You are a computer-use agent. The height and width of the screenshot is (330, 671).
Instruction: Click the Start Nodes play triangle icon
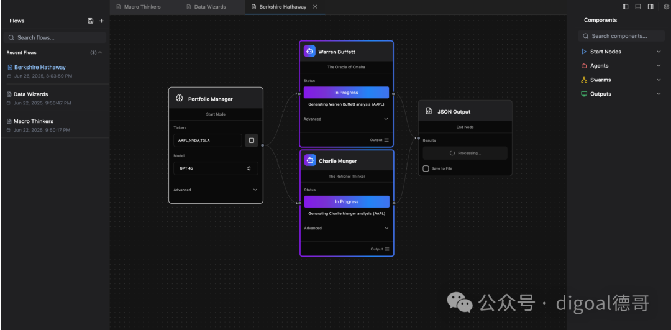point(584,52)
